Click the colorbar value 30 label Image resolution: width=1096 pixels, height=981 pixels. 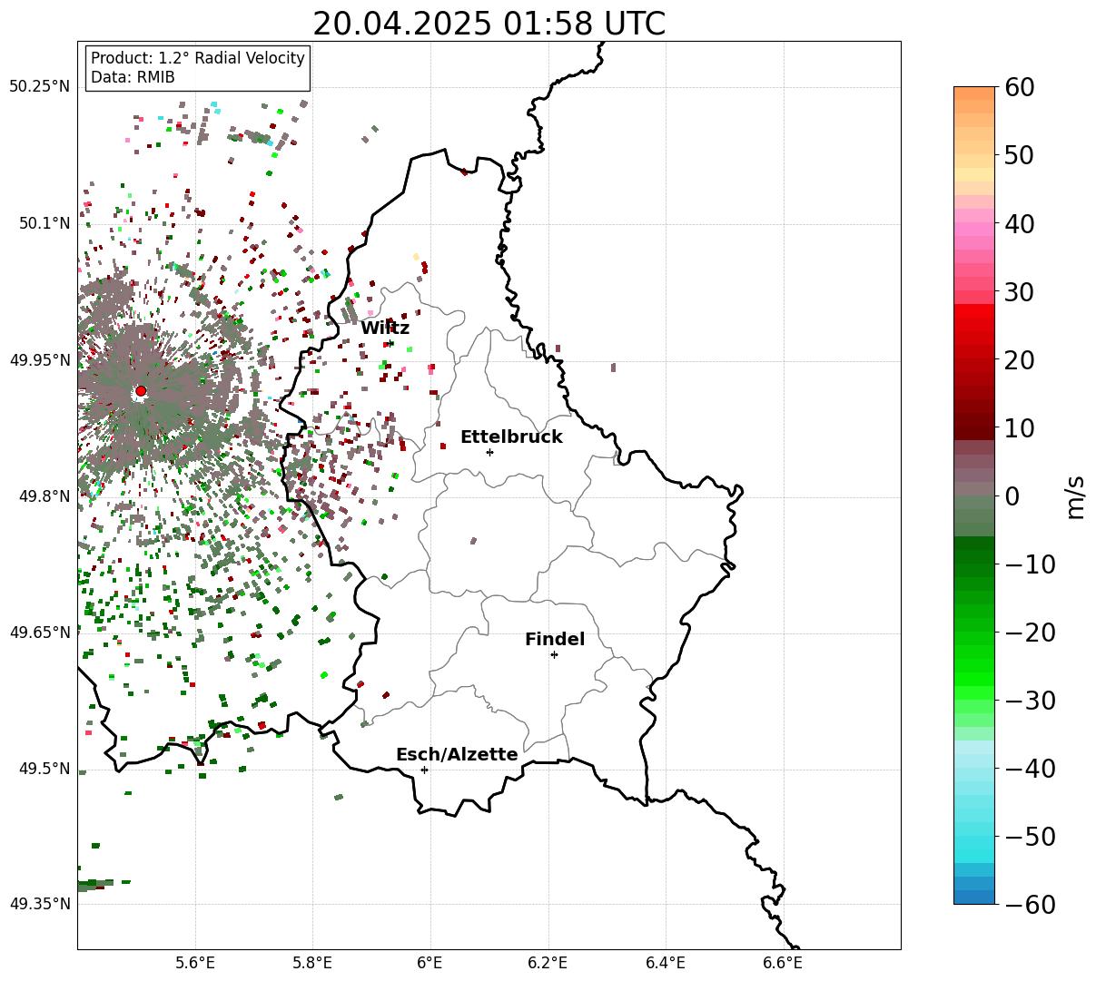pyautogui.click(x=1021, y=292)
